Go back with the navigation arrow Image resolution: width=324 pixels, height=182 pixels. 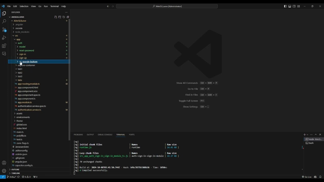pyautogui.click(x=108, y=6)
